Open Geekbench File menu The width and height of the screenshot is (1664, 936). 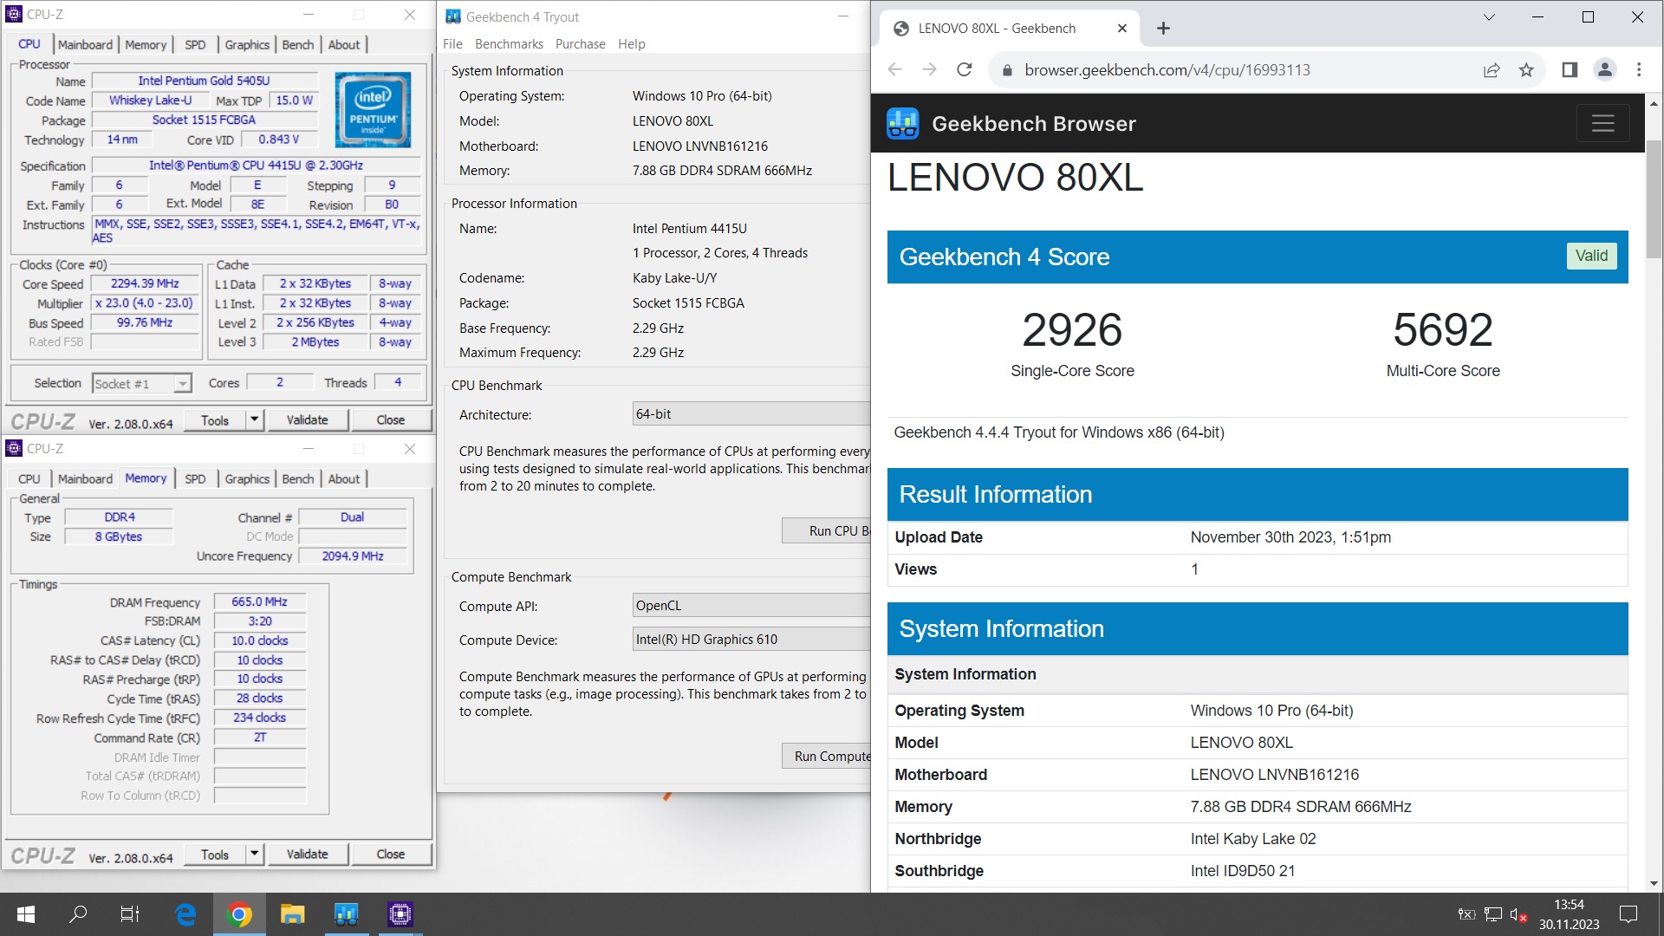tap(452, 44)
